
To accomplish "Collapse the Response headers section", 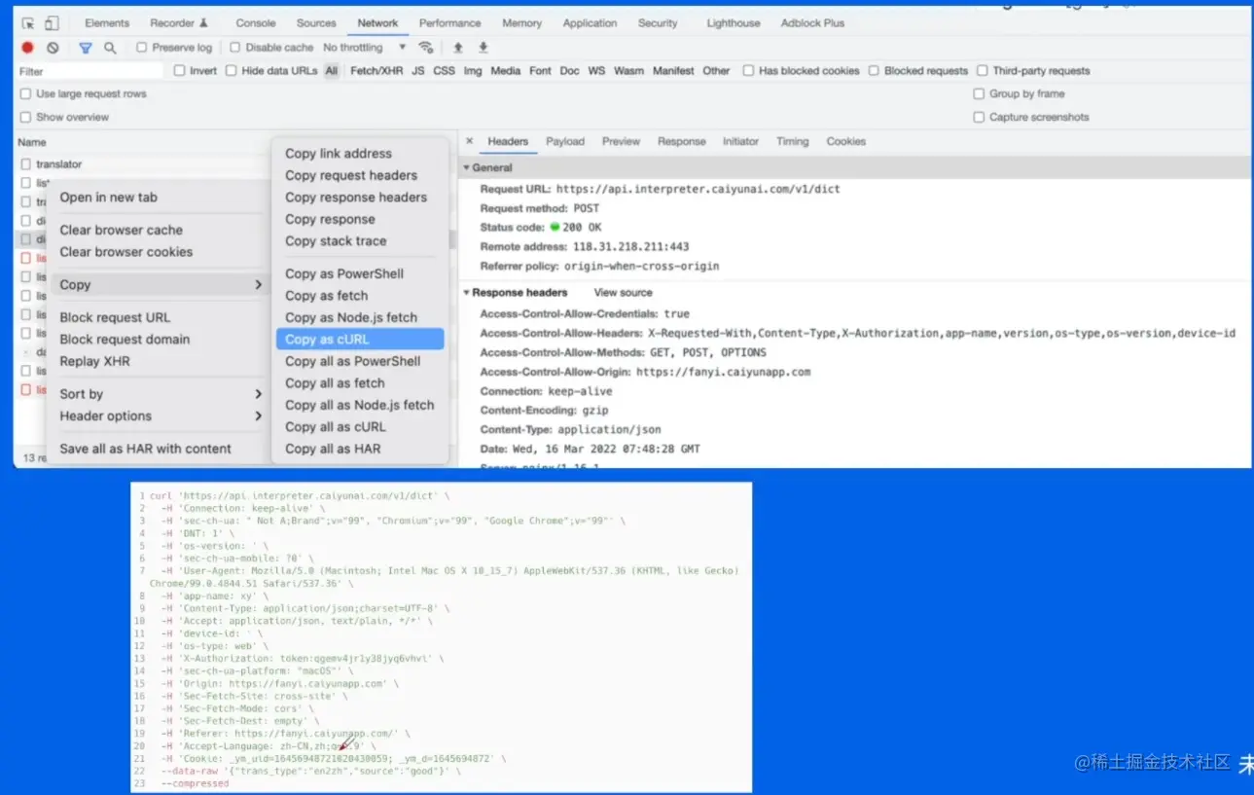I will (466, 293).
